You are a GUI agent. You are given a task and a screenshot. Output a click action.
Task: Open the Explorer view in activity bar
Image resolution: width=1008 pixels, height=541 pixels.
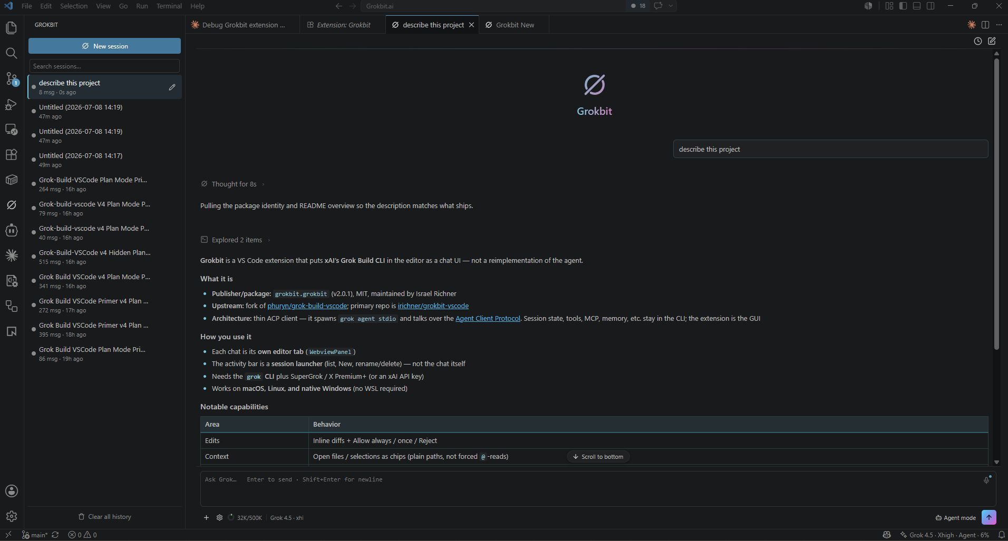[11, 28]
